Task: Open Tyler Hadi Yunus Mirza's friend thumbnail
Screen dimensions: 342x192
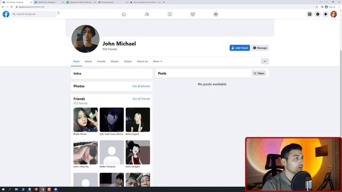Action: click(112, 119)
